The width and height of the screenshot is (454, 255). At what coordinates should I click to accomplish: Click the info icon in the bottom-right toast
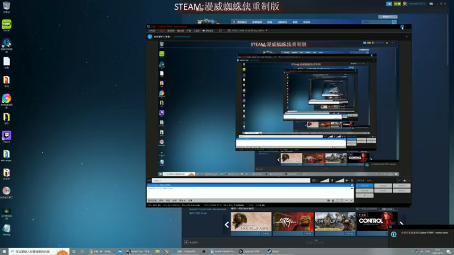pyautogui.click(x=393, y=234)
